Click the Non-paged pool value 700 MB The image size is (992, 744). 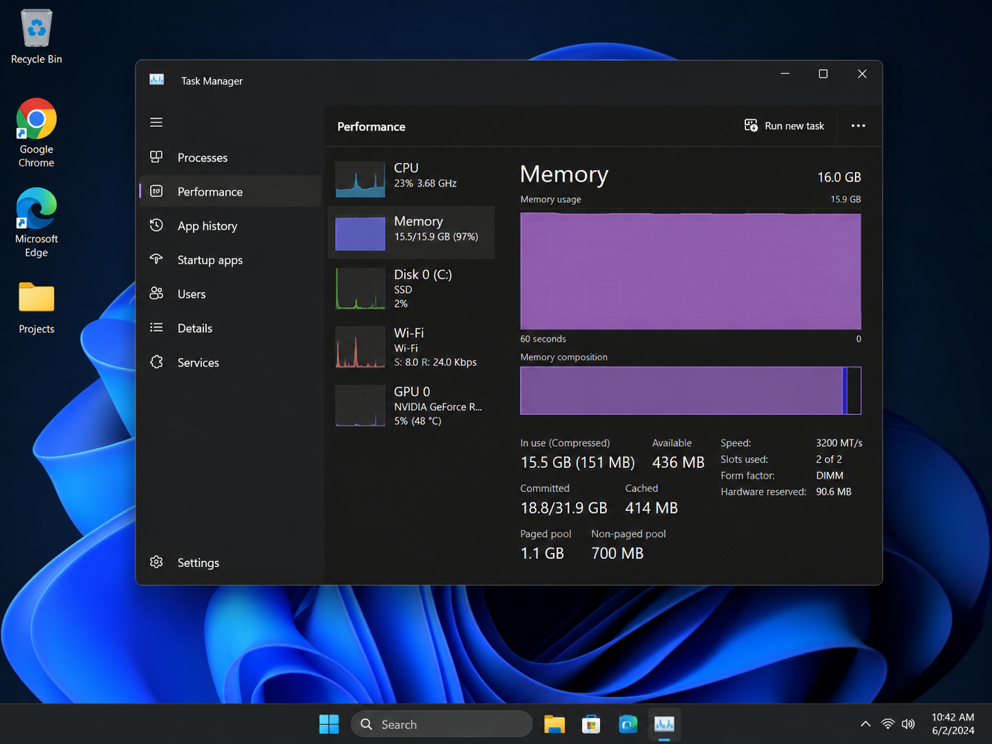[x=617, y=553]
